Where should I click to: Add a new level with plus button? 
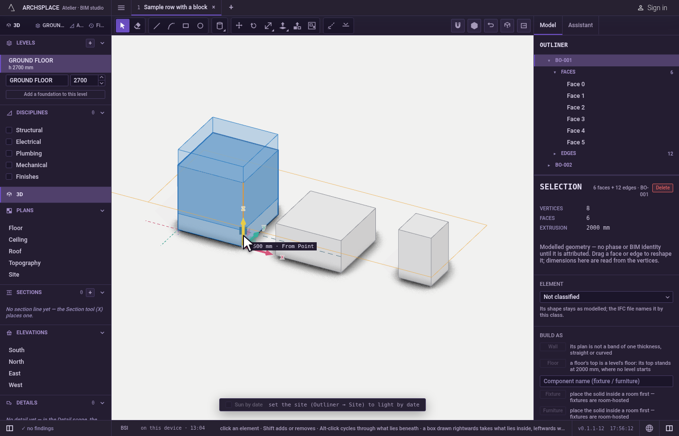coord(90,43)
